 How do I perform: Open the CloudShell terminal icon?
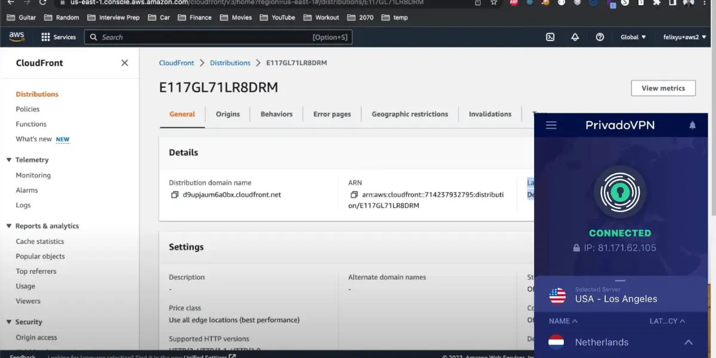(x=550, y=37)
